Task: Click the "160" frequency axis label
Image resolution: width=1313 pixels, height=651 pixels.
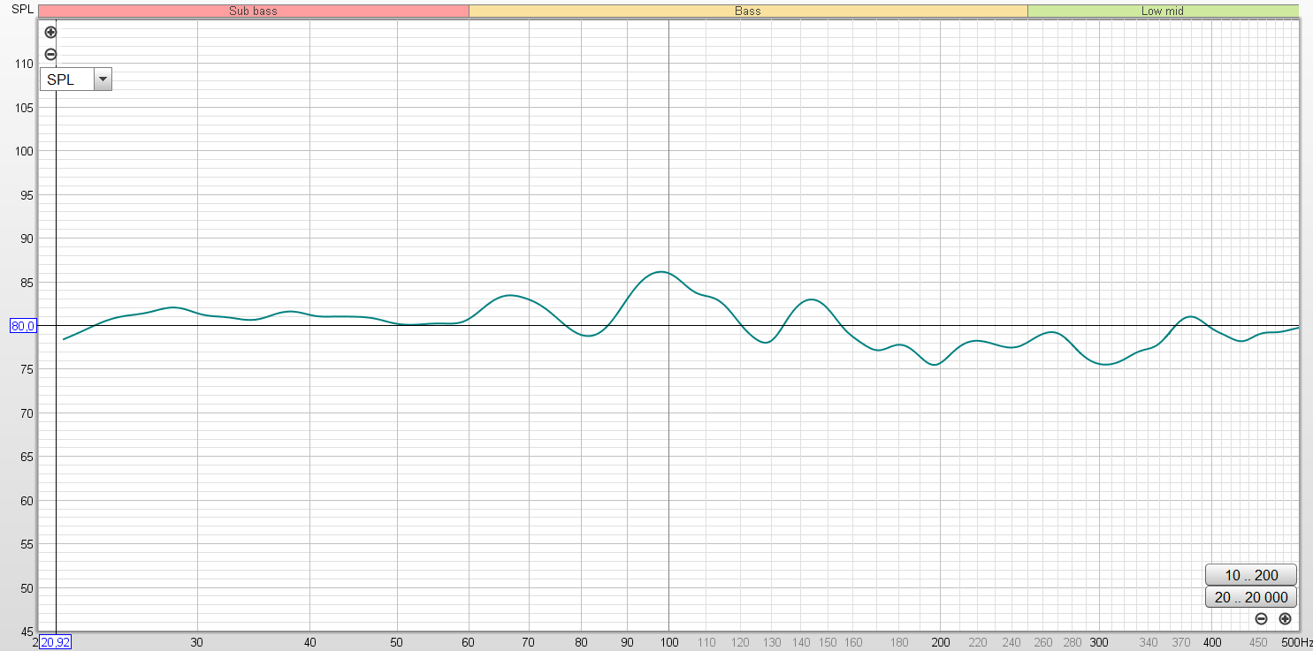Action: 853,642
